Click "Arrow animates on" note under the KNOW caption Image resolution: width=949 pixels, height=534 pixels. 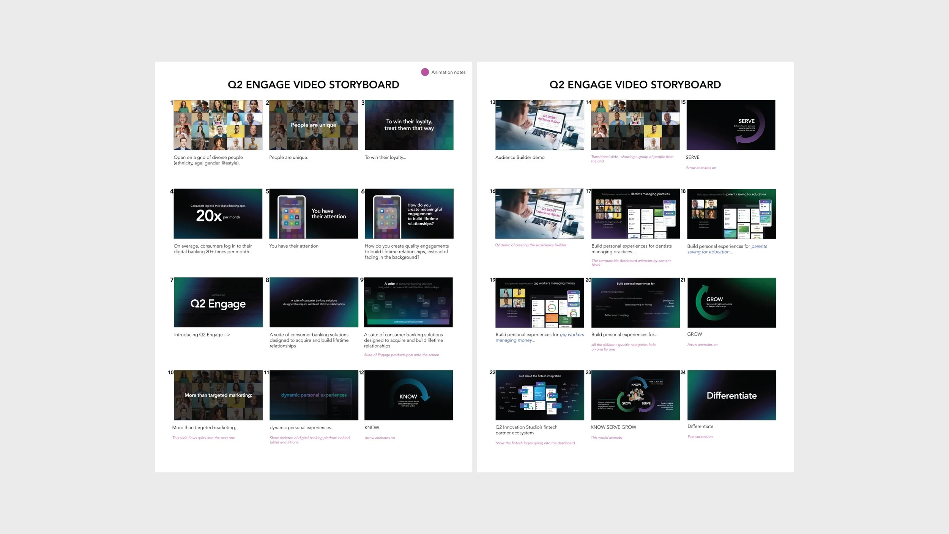(380, 438)
